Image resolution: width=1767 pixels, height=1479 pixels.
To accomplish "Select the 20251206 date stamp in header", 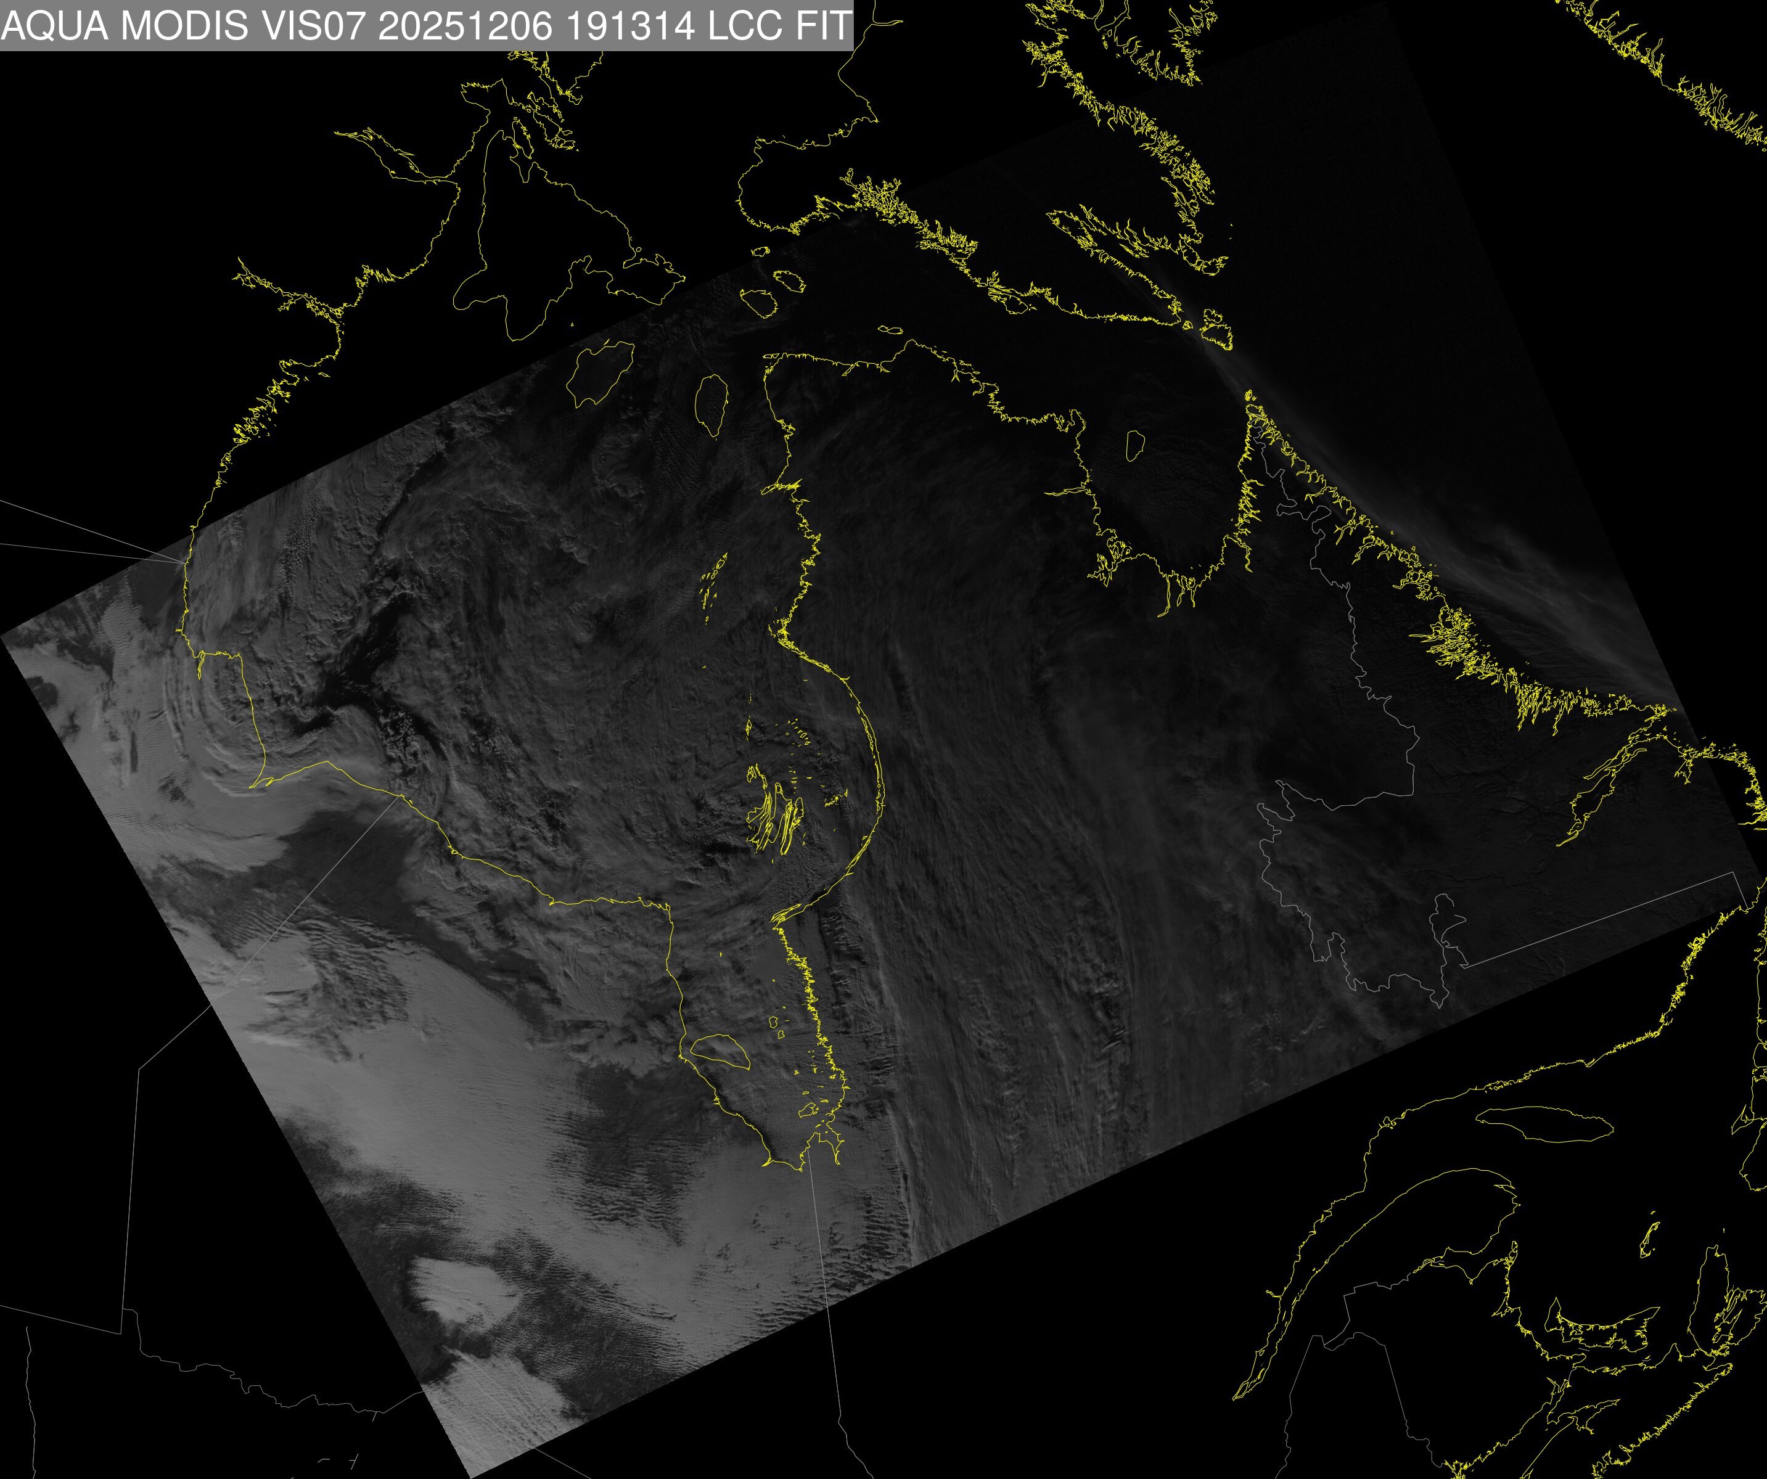I will [465, 25].
